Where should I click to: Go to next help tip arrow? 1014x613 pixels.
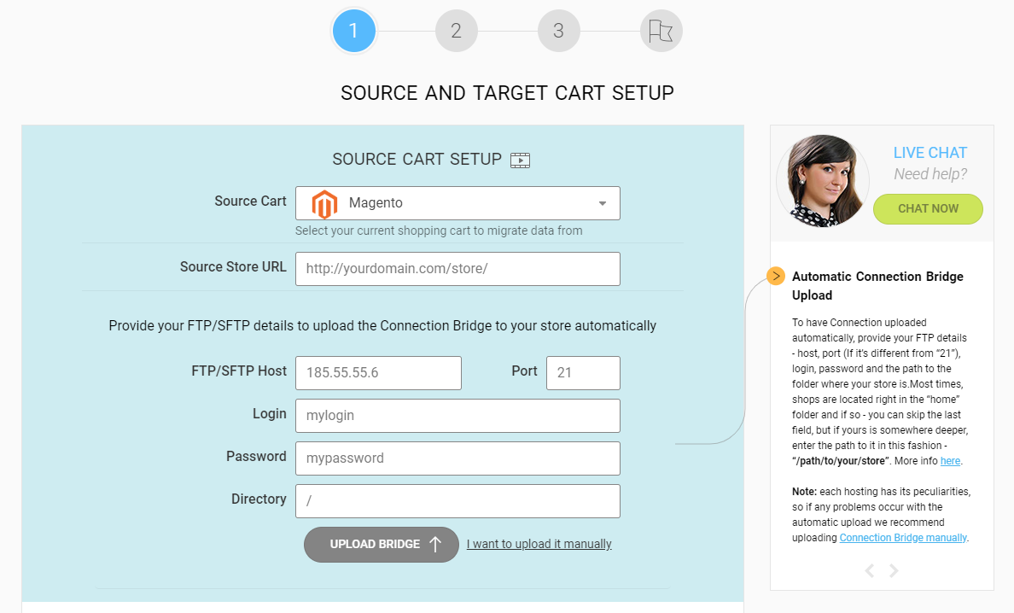coord(894,570)
